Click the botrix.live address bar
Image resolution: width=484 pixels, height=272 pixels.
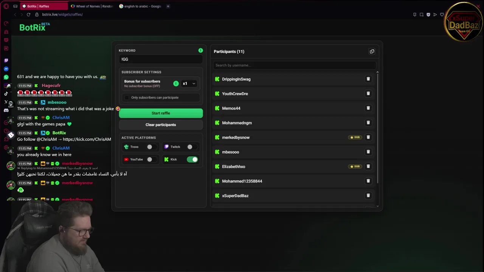pyautogui.click(x=62, y=14)
